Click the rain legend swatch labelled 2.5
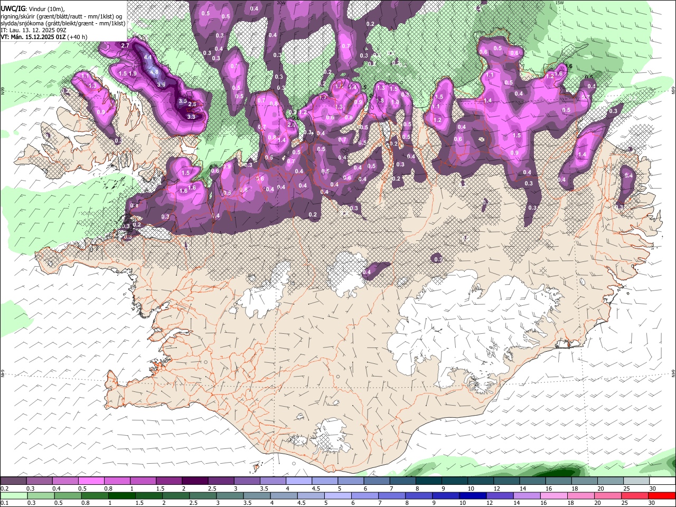This screenshot has height=507, width=676. [x=203, y=496]
